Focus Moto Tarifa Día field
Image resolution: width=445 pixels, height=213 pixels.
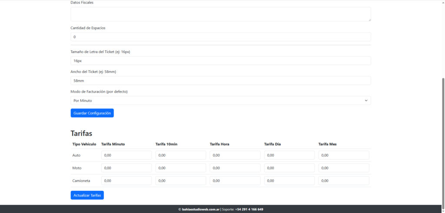point(289,168)
